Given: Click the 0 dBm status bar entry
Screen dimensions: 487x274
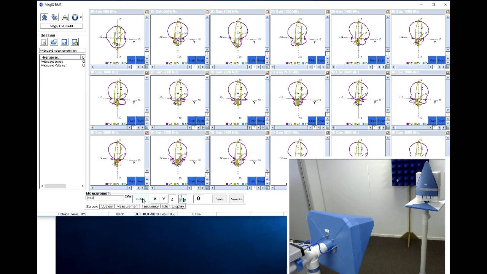Looking at the screenshot, I should click(x=196, y=214).
